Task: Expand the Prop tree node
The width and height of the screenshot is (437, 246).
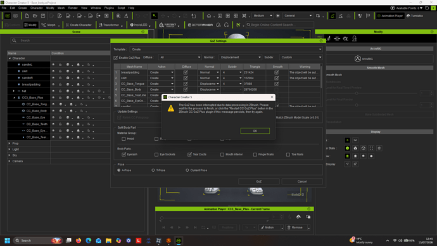Action: (9, 143)
